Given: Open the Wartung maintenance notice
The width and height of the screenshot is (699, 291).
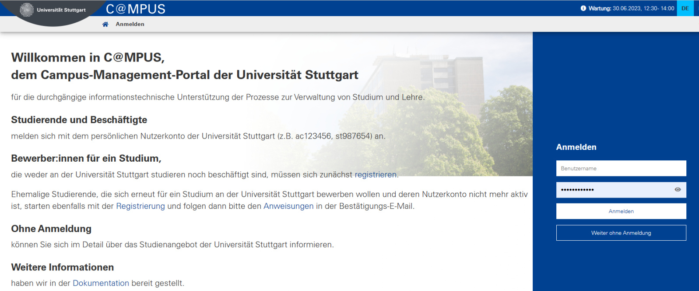Looking at the screenshot, I should 631,8.
